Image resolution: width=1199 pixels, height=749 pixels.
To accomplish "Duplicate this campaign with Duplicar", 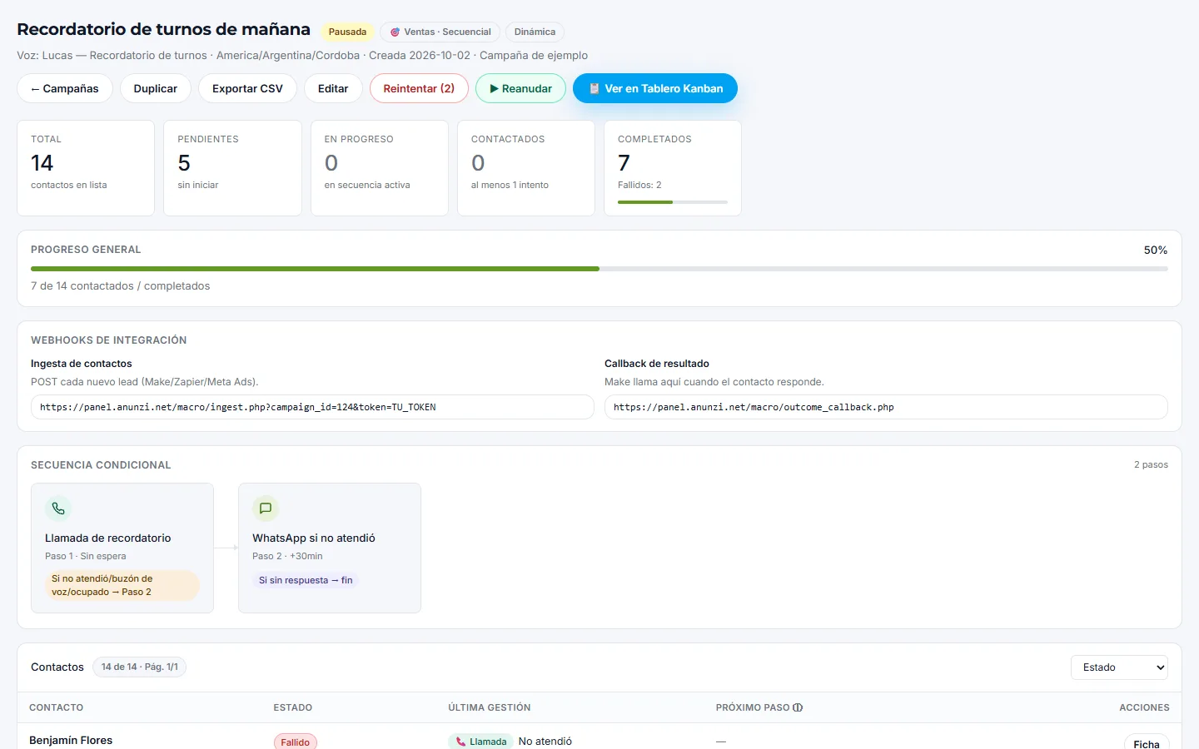I will pyautogui.click(x=156, y=88).
